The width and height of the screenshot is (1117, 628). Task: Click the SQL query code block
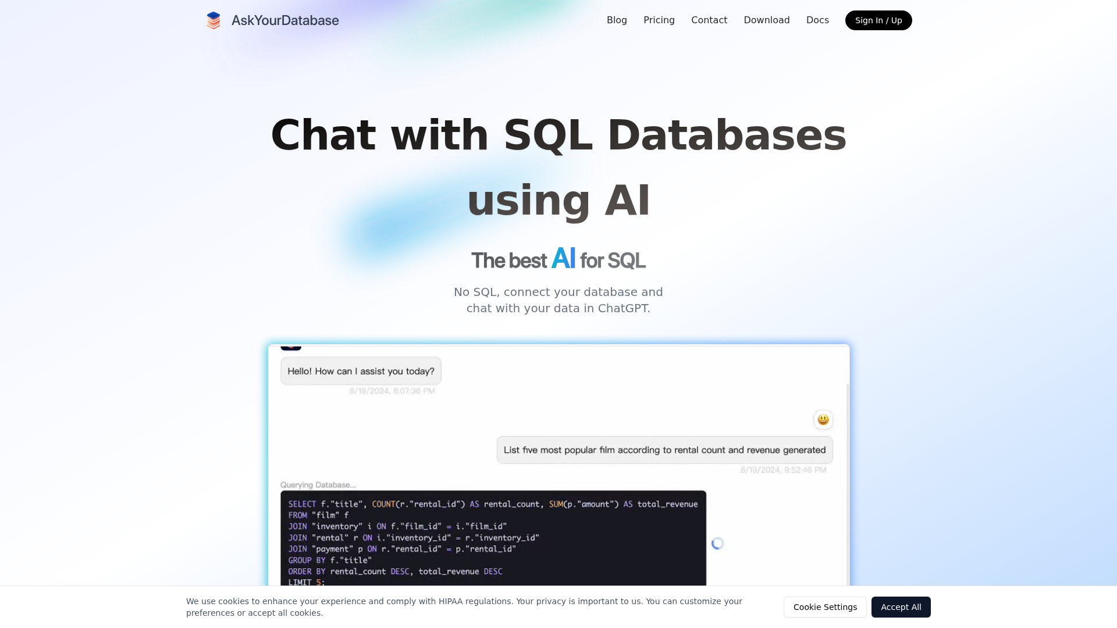pyautogui.click(x=493, y=538)
